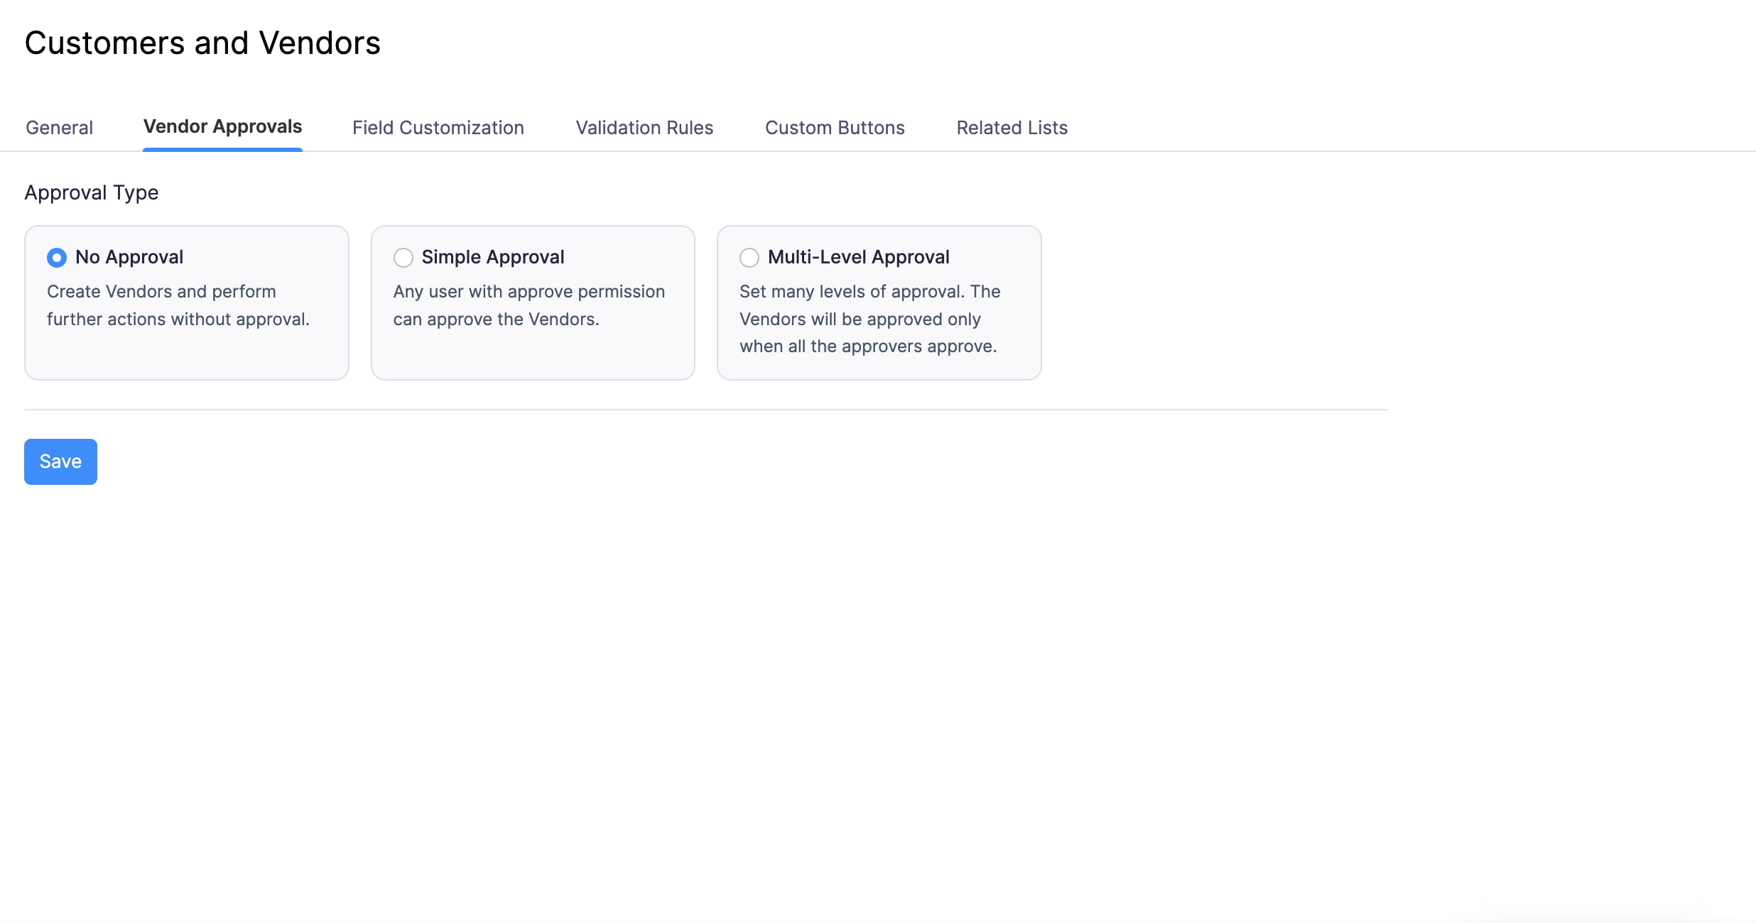Select the Simple Approval radio button

click(403, 258)
